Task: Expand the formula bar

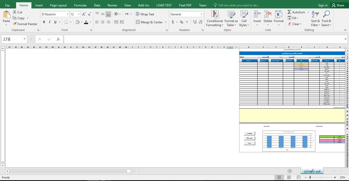Action: point(345,39)
